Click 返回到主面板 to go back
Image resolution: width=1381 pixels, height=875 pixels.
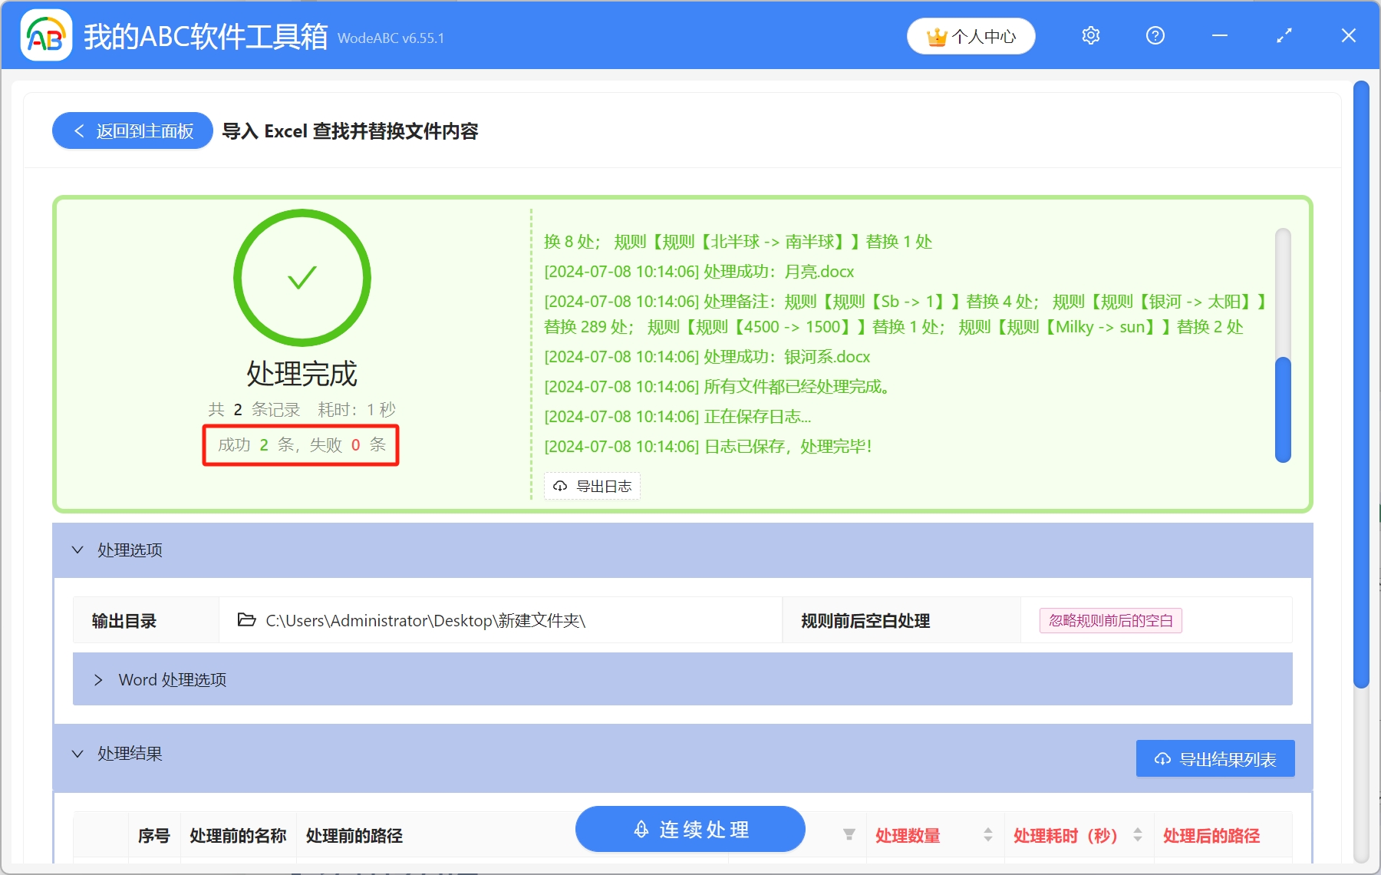click(x=132, y=130)
